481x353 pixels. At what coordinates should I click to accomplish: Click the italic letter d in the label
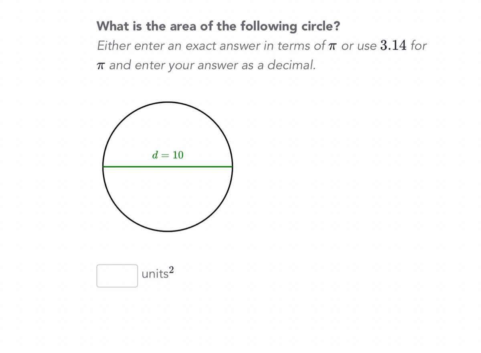click(155, 155)
